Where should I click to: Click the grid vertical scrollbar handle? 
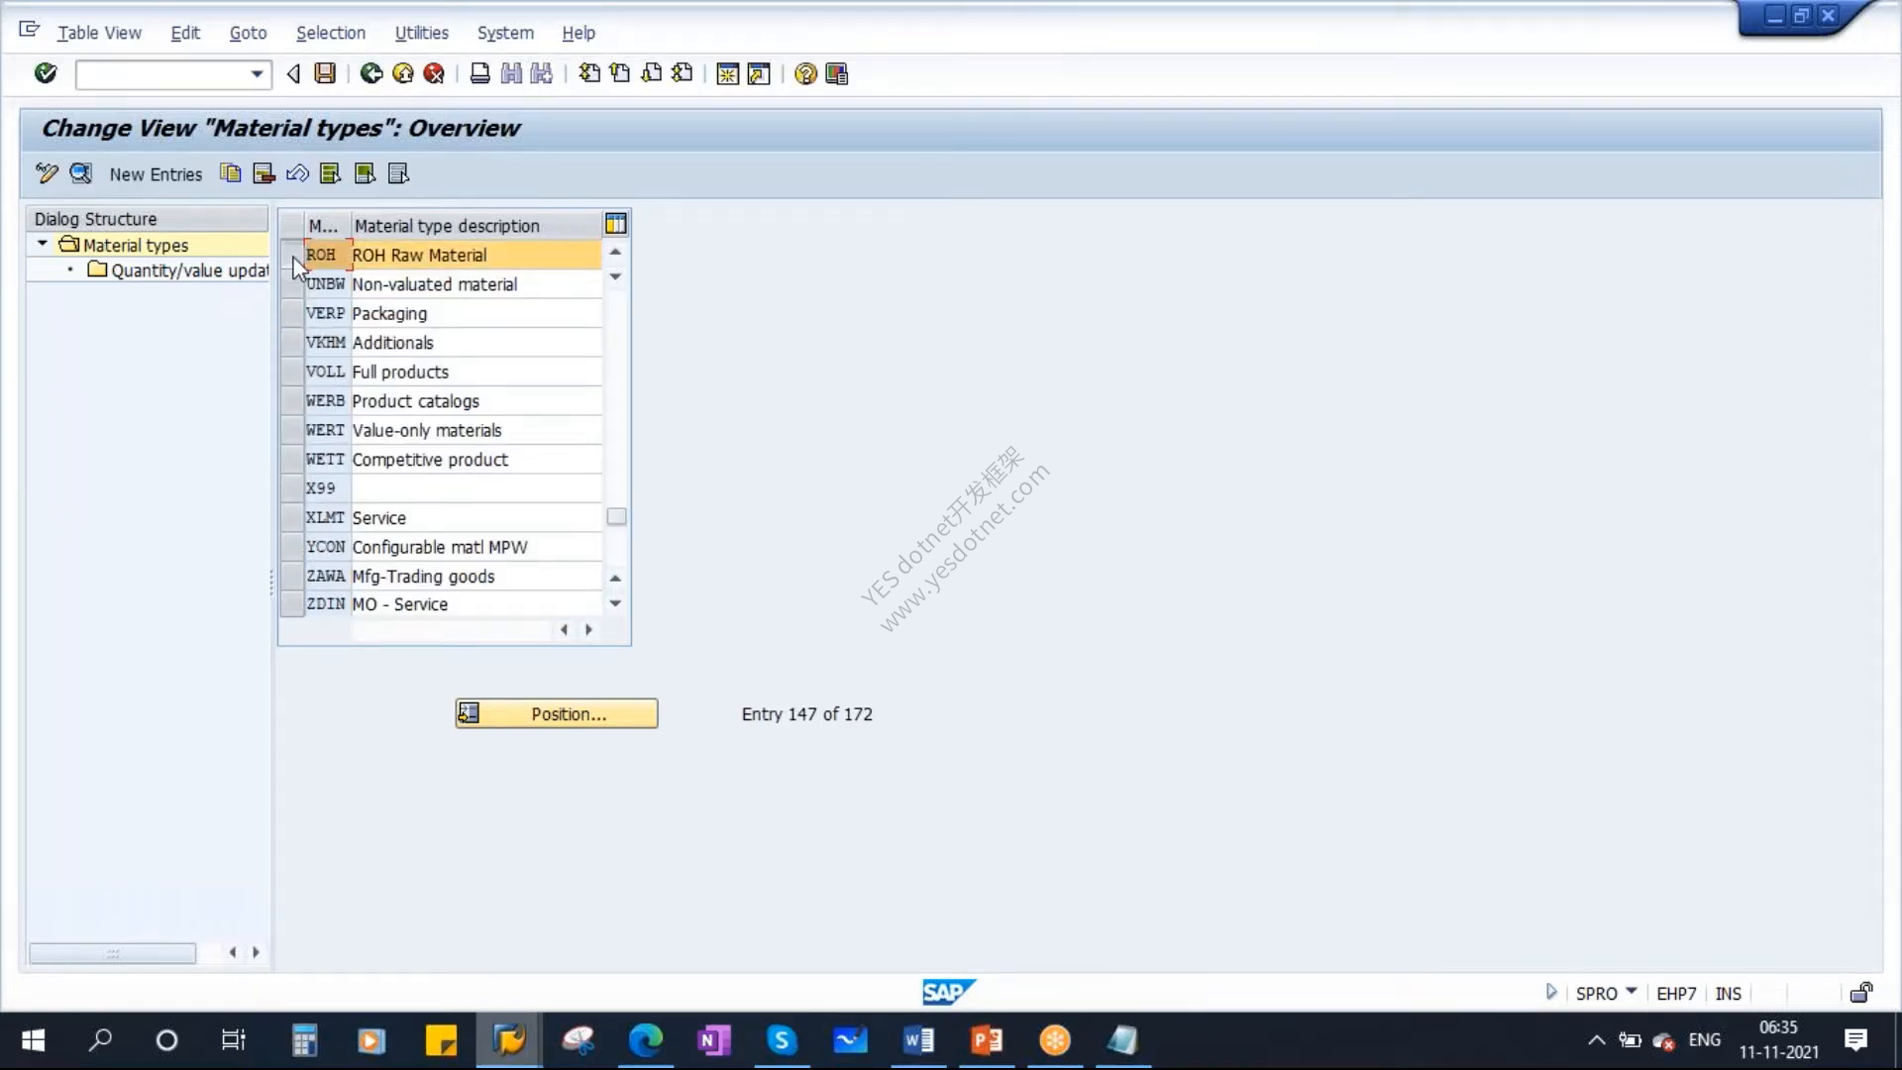point(616,516)
